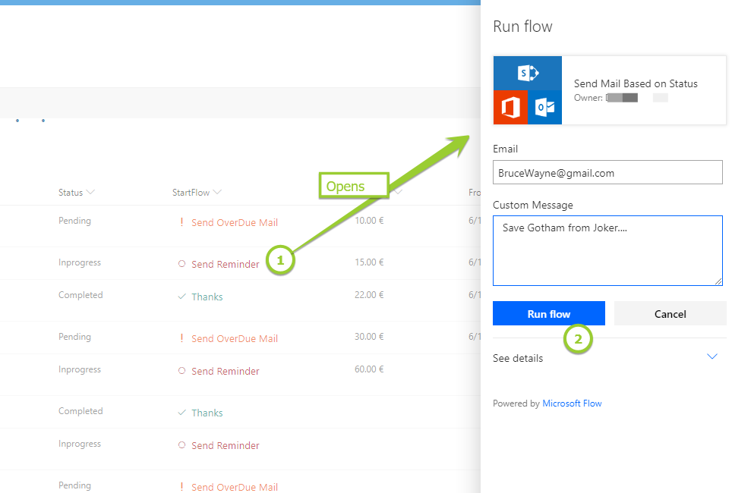Screen dimensions: 732x493
Task: Expand the See details section chevron
Action: 711,357
